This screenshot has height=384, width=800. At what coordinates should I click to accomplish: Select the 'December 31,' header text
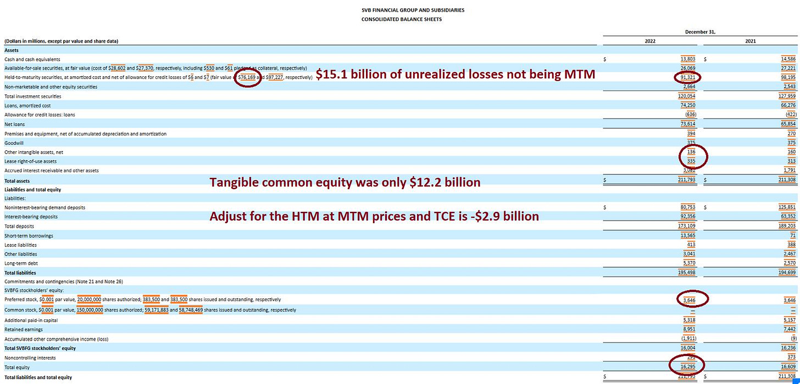700,32
